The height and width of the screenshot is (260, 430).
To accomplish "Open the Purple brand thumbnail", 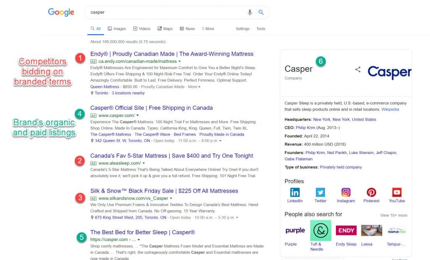I will (295, 230).
